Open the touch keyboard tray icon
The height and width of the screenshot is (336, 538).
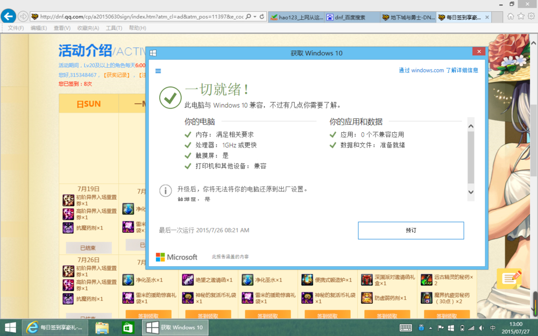[406, 328]
